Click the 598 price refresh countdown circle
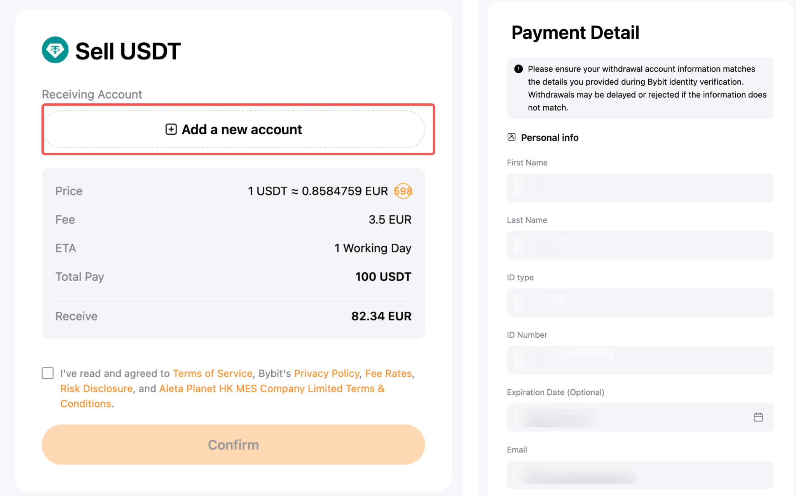796x496 pixels. click(x=403, y=191)
